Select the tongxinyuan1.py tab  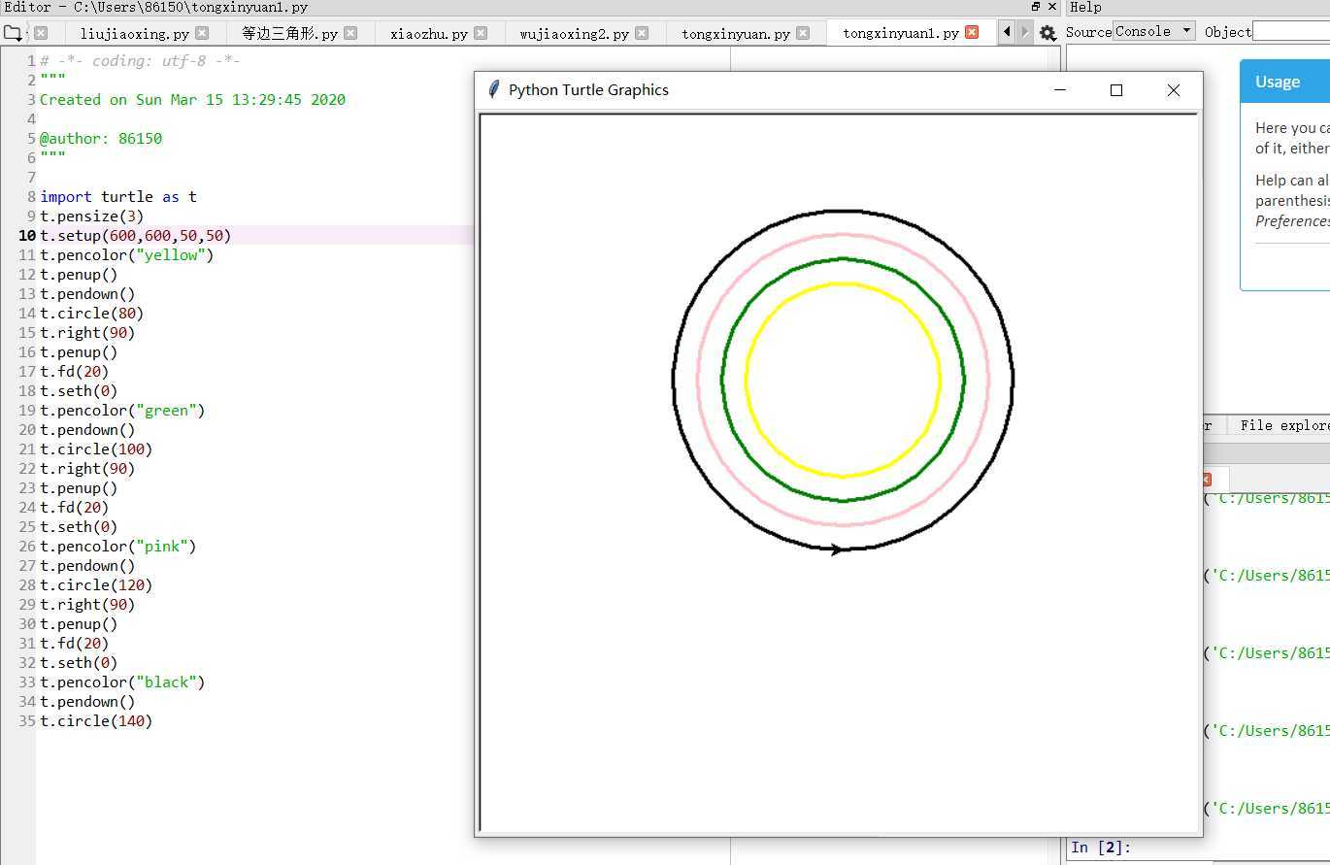(901, 33)
